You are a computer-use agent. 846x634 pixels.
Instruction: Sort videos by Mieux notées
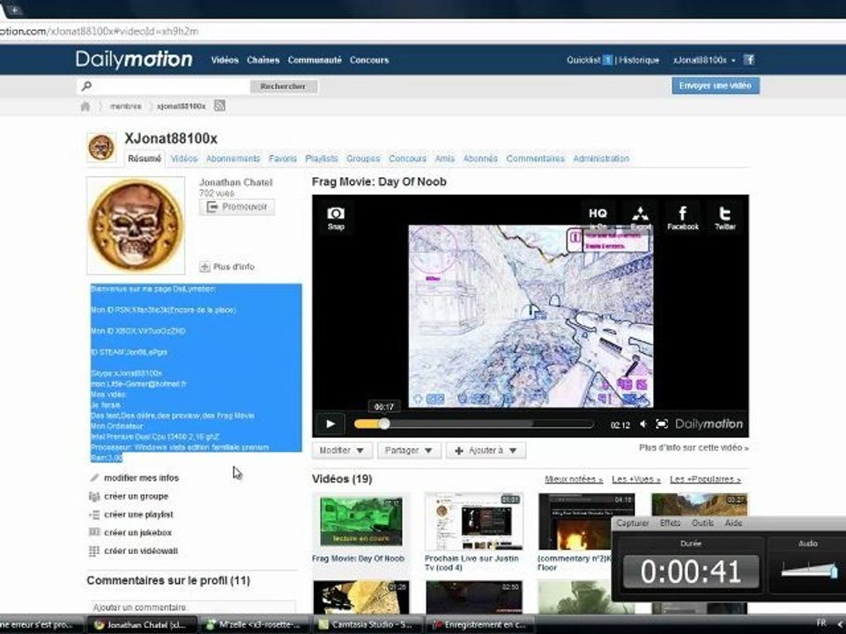574,479
